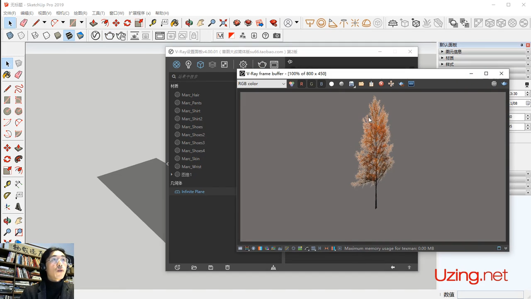The image size is (531, 299).
Task: Open V-Ray asset editor from toolbar
Action: pyautogui.click(x=95, y=36)
